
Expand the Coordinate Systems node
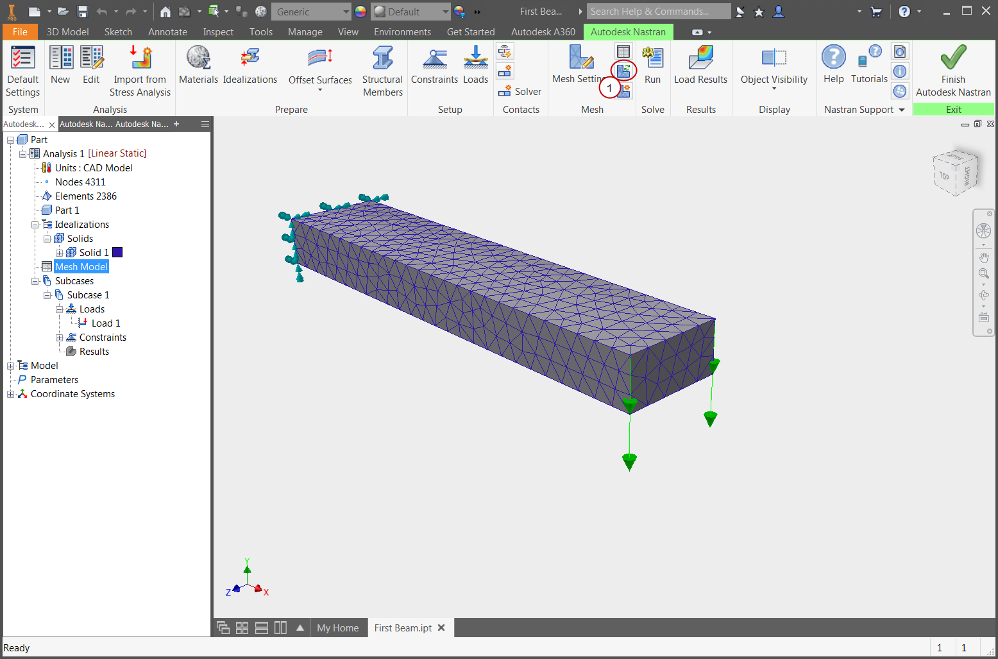point(11,394)
